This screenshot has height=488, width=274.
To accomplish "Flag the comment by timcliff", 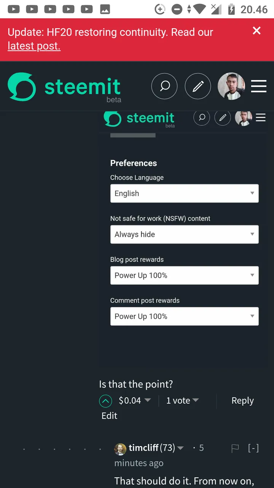I will click(x=235, y=448).
